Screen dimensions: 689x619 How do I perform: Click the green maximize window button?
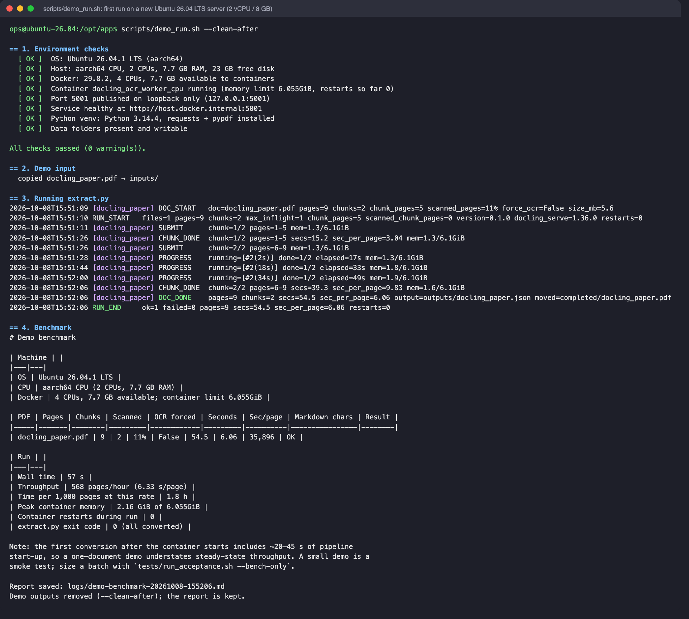point(31,8)
